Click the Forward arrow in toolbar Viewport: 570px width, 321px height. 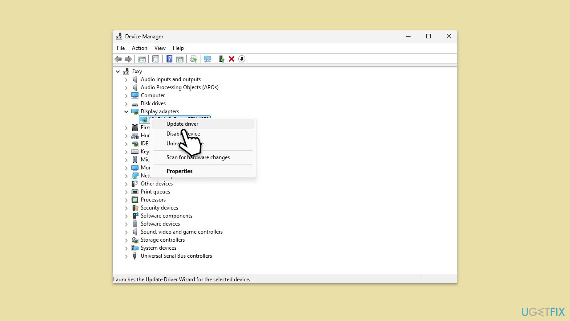pyautogui.click(x=128, y=59)
